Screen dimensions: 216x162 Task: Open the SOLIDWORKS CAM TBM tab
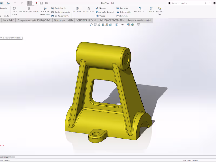[x=112, y=21]
